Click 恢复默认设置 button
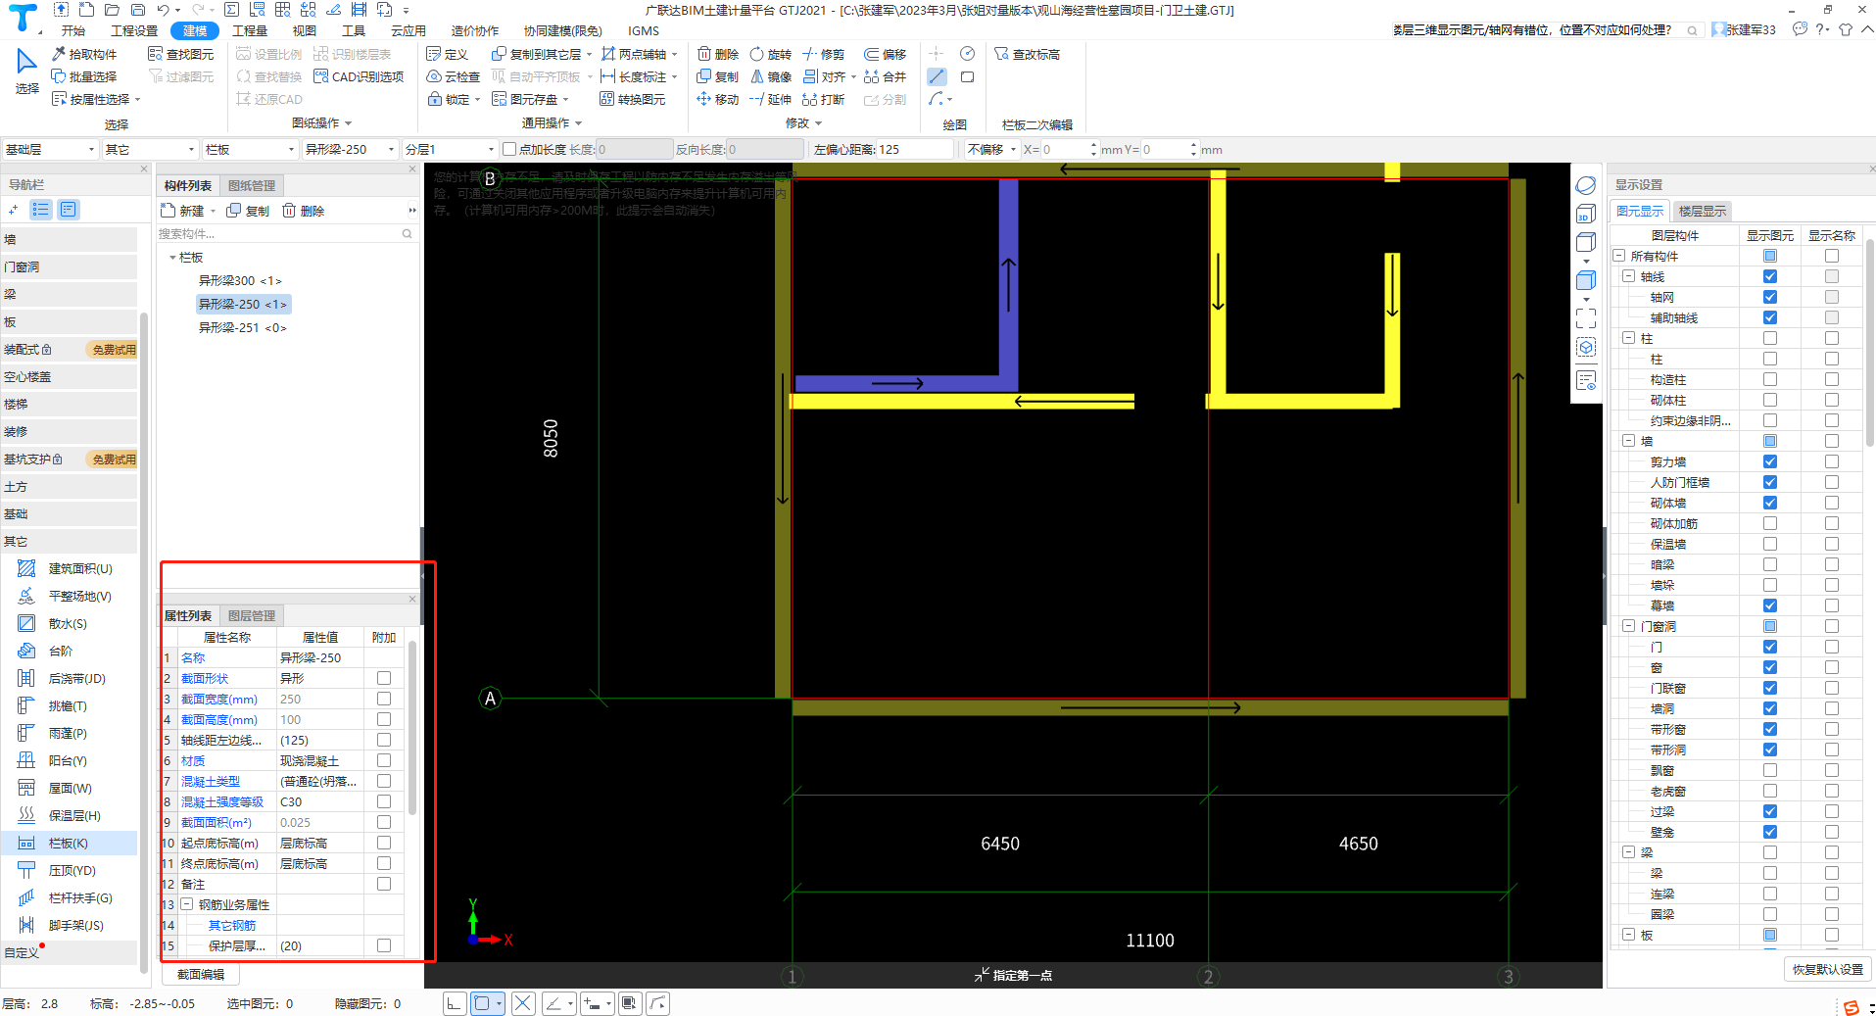The width and height of the screenshot is (1876, 1016). 1828,969
